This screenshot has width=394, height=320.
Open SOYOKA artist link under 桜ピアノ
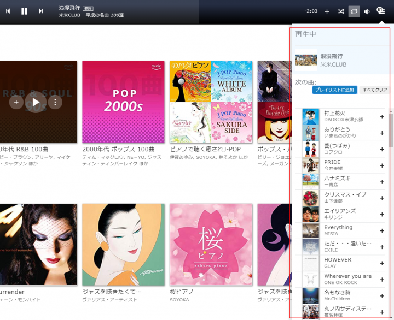[x=179, y=300]
